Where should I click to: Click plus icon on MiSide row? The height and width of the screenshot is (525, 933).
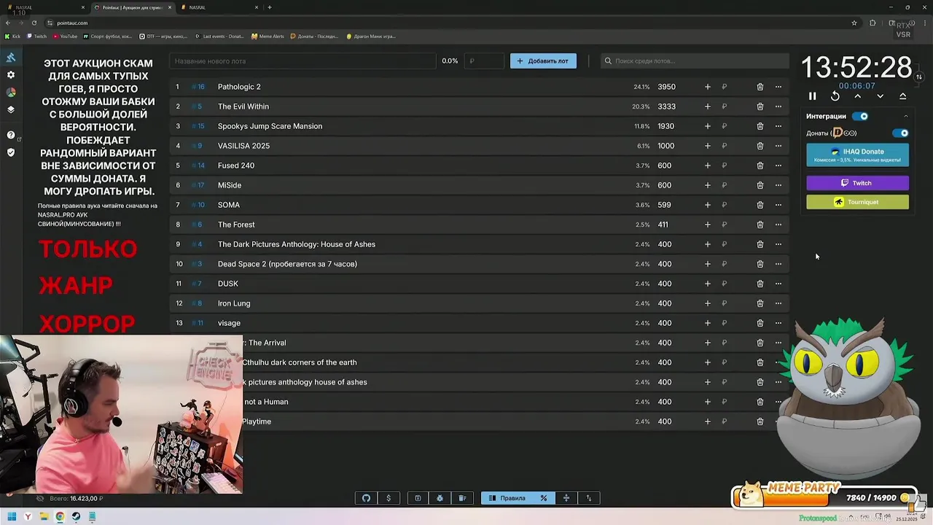click(x=707, y=185)
